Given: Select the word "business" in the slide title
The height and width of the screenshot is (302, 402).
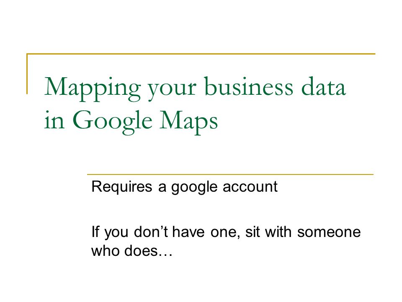Looking at the screenshot, I should (x=248, y=86).
